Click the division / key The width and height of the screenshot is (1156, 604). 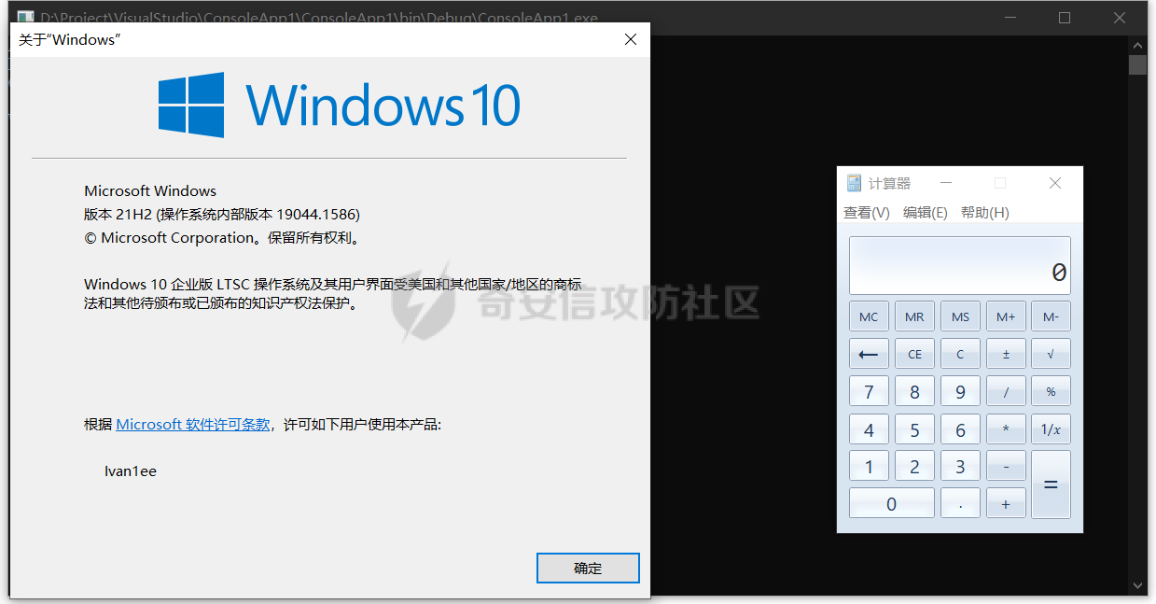1006,392
